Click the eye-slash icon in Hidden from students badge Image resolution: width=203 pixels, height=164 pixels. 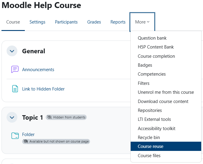[49, 117]
